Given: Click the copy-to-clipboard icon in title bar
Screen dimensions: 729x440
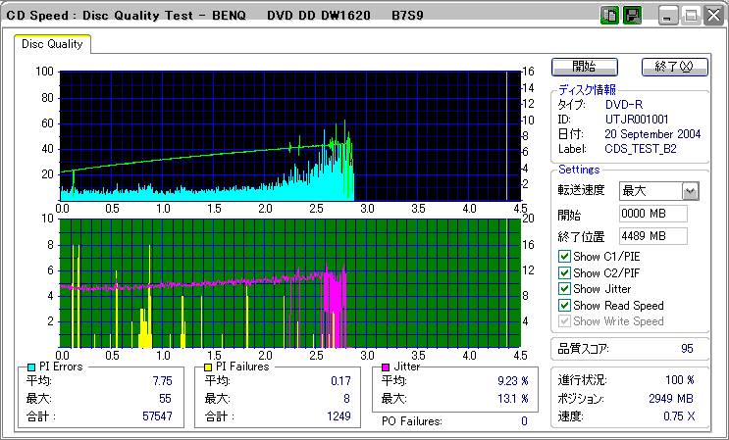Looking at the screenshot, I should click(x=609, y=16).
